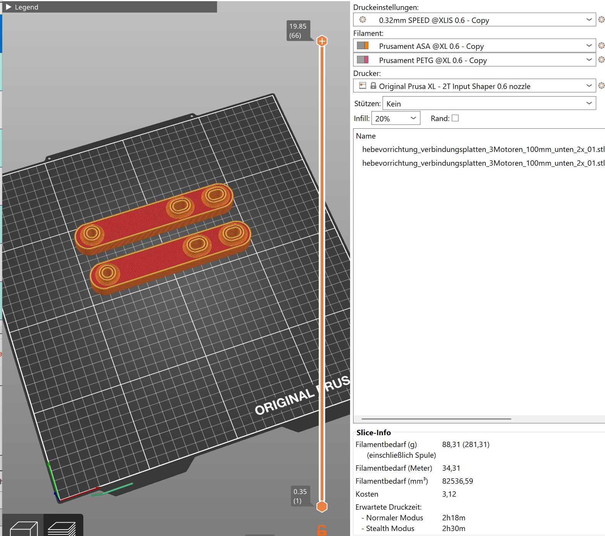
Task: Expand the Legend panel
Action: coord(9,7)
